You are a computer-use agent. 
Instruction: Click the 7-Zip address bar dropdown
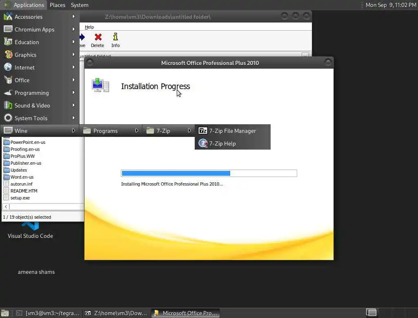[305, 55]
